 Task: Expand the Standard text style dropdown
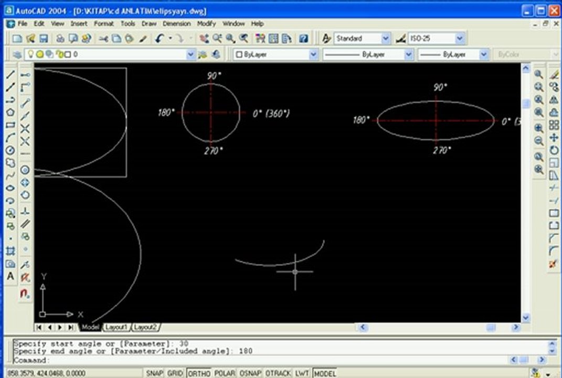pos(385,38)
